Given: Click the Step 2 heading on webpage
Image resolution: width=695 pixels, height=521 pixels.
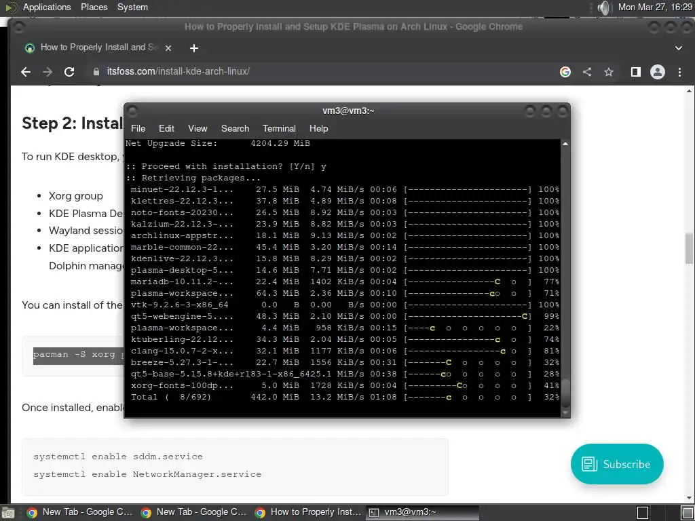Looking at the screenshot, I should tap(72, 123).
